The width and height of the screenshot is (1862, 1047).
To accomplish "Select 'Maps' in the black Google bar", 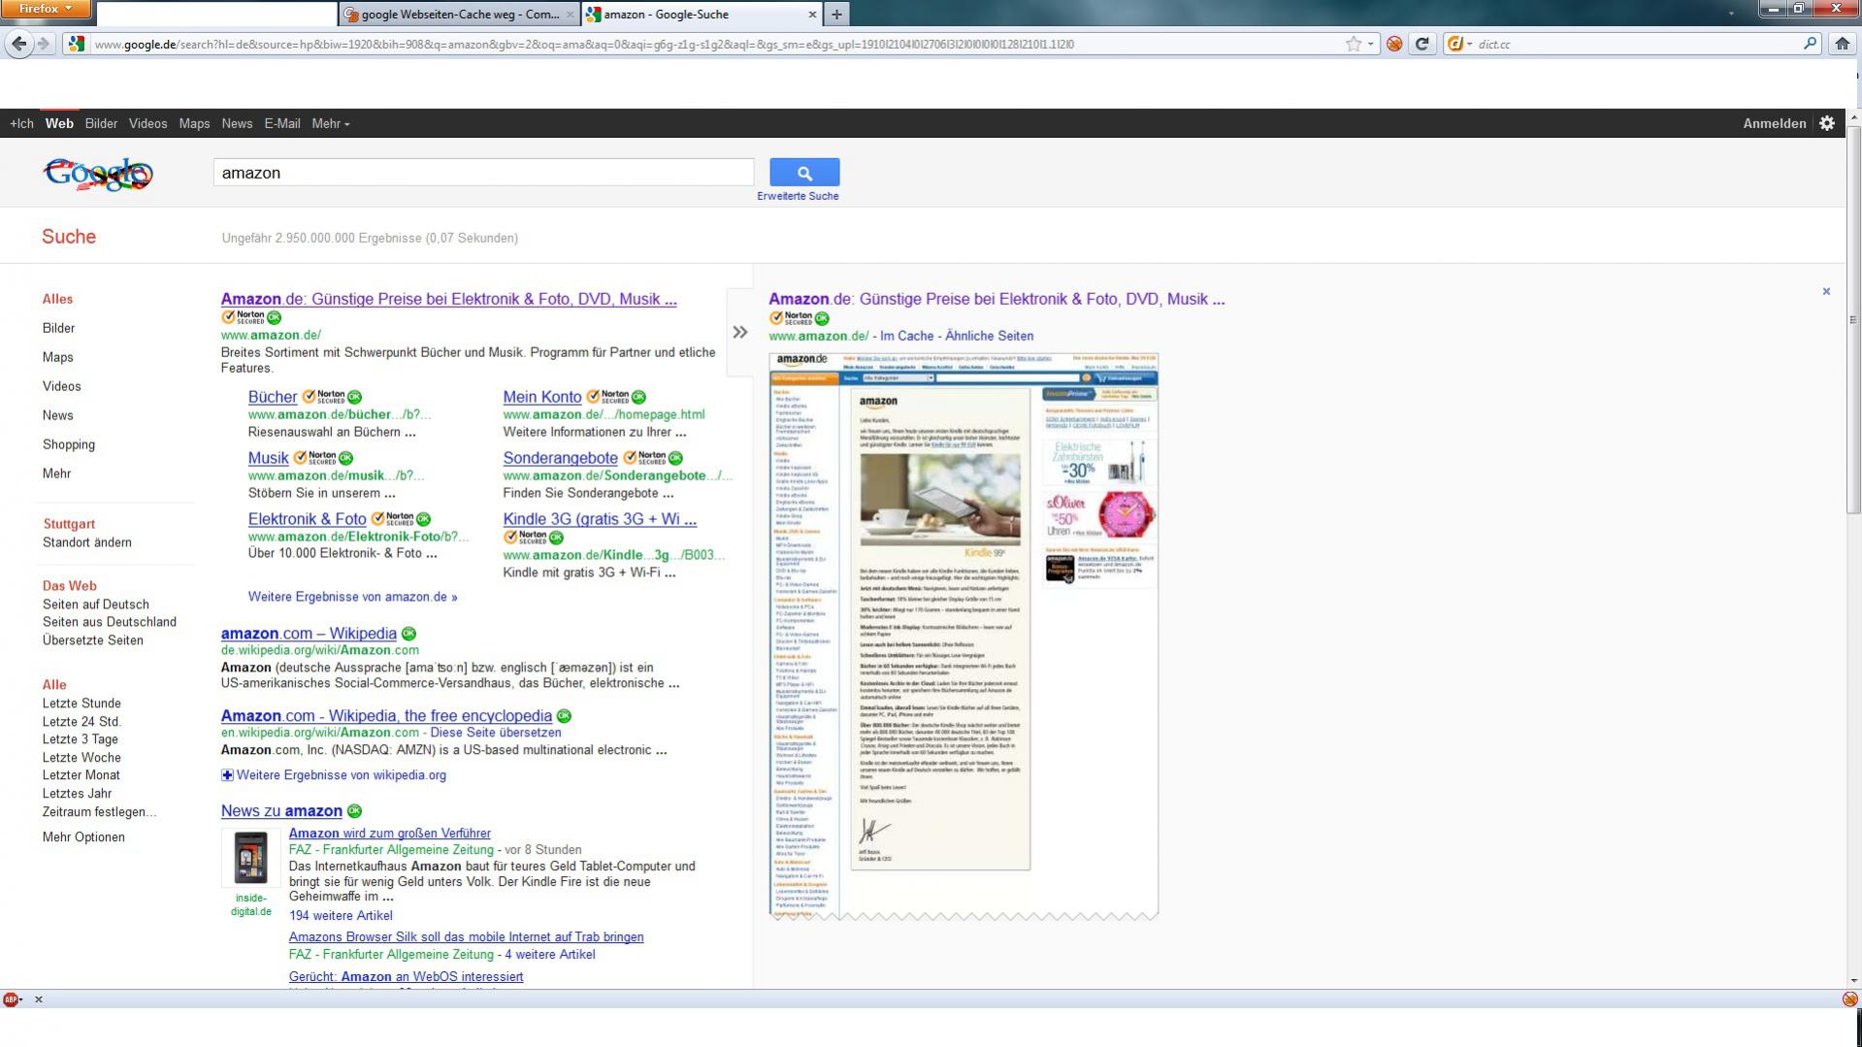I will coord(194,123).
